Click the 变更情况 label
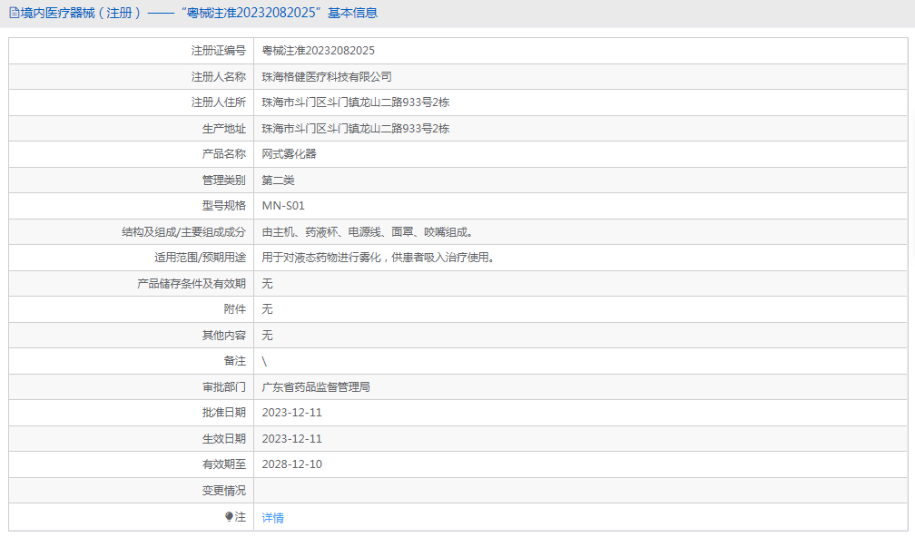915x537 pixels. [x=224, y=491]
